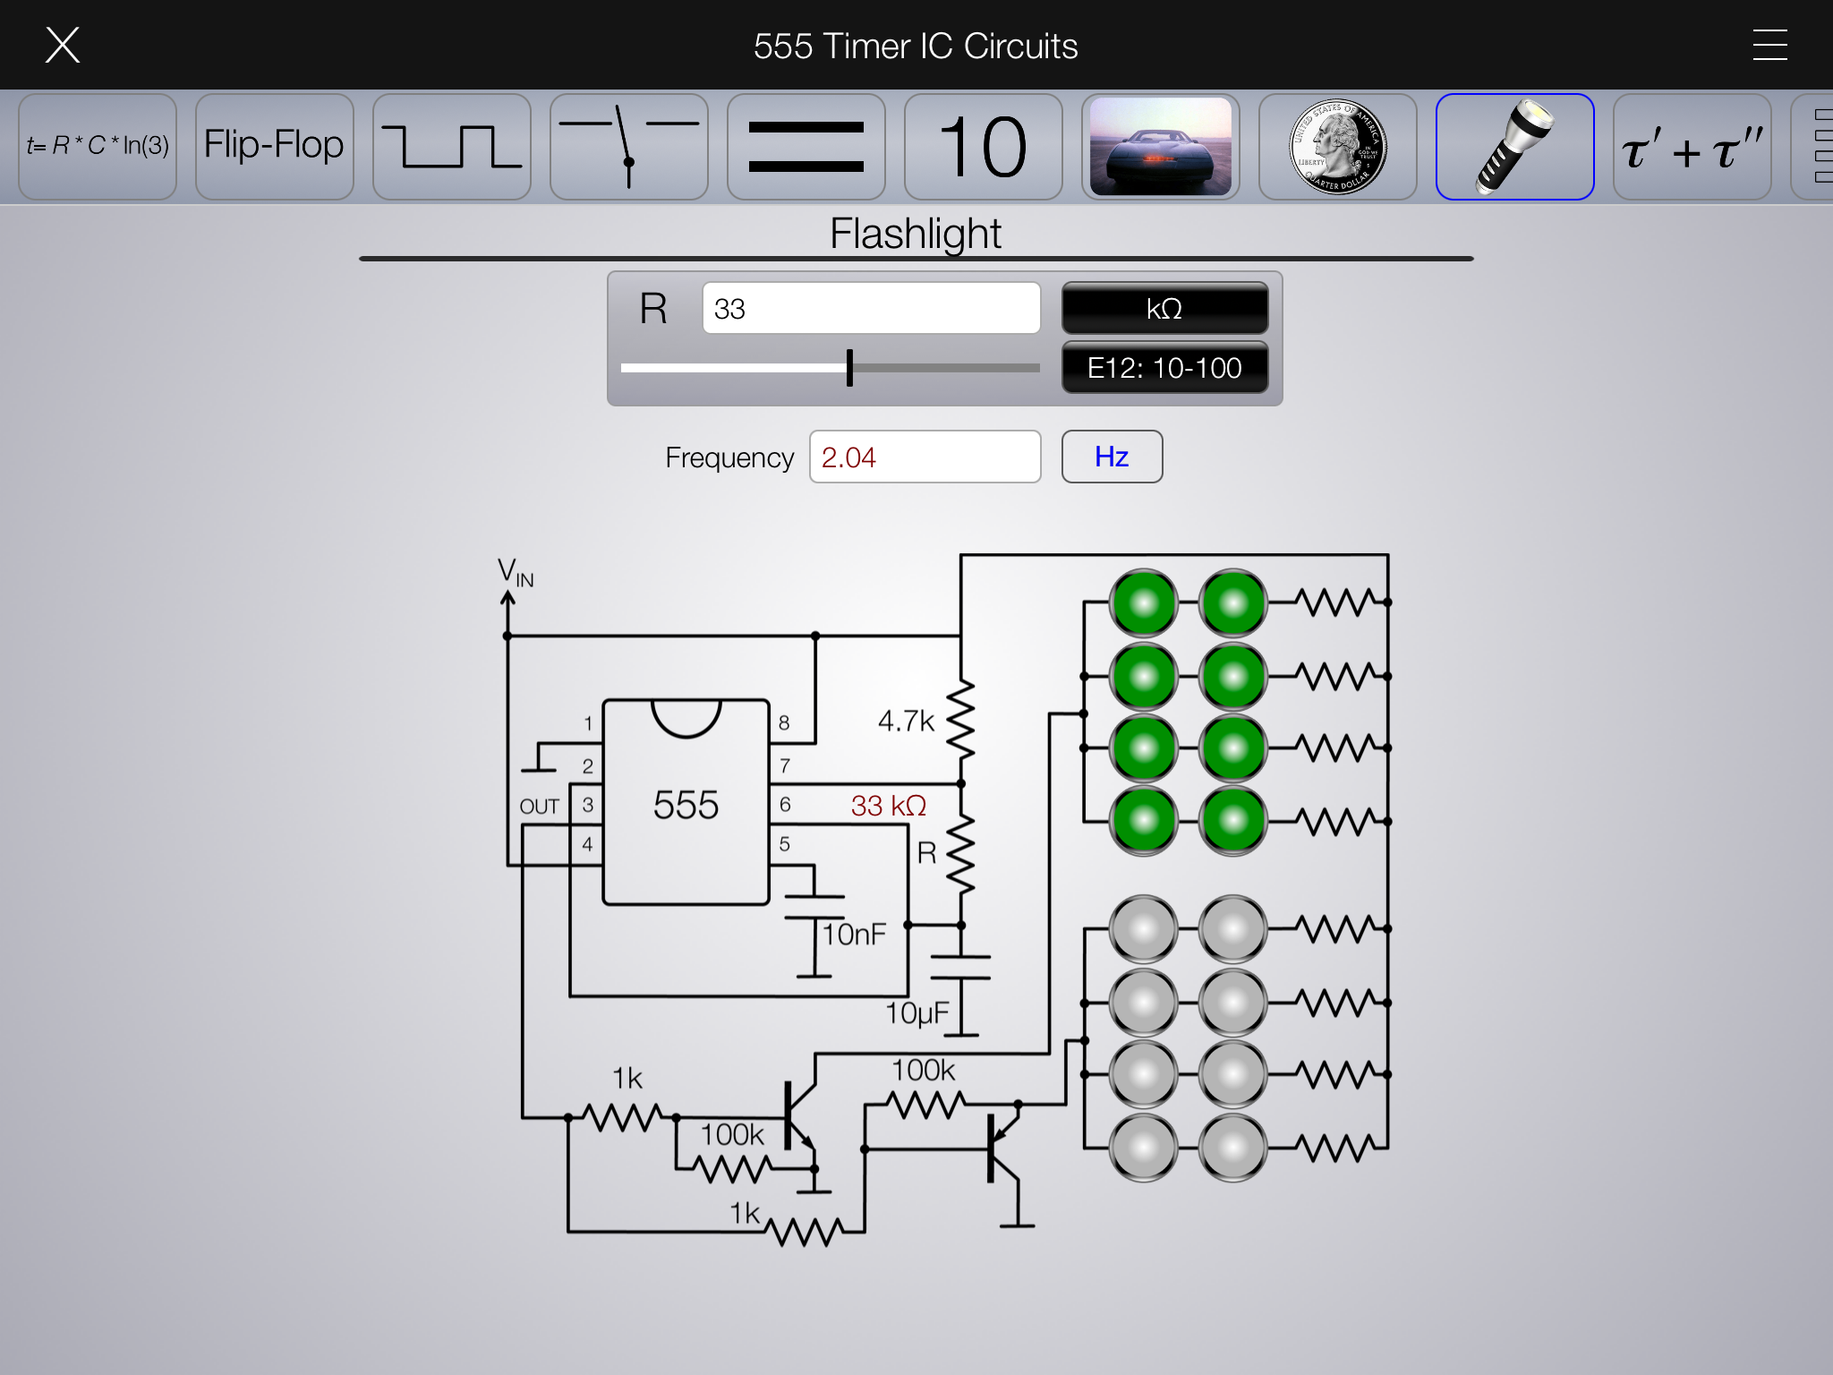Open the Knight Rider car circuit
Screen dimensions: 1833x1375
(x=1160, y=147)
